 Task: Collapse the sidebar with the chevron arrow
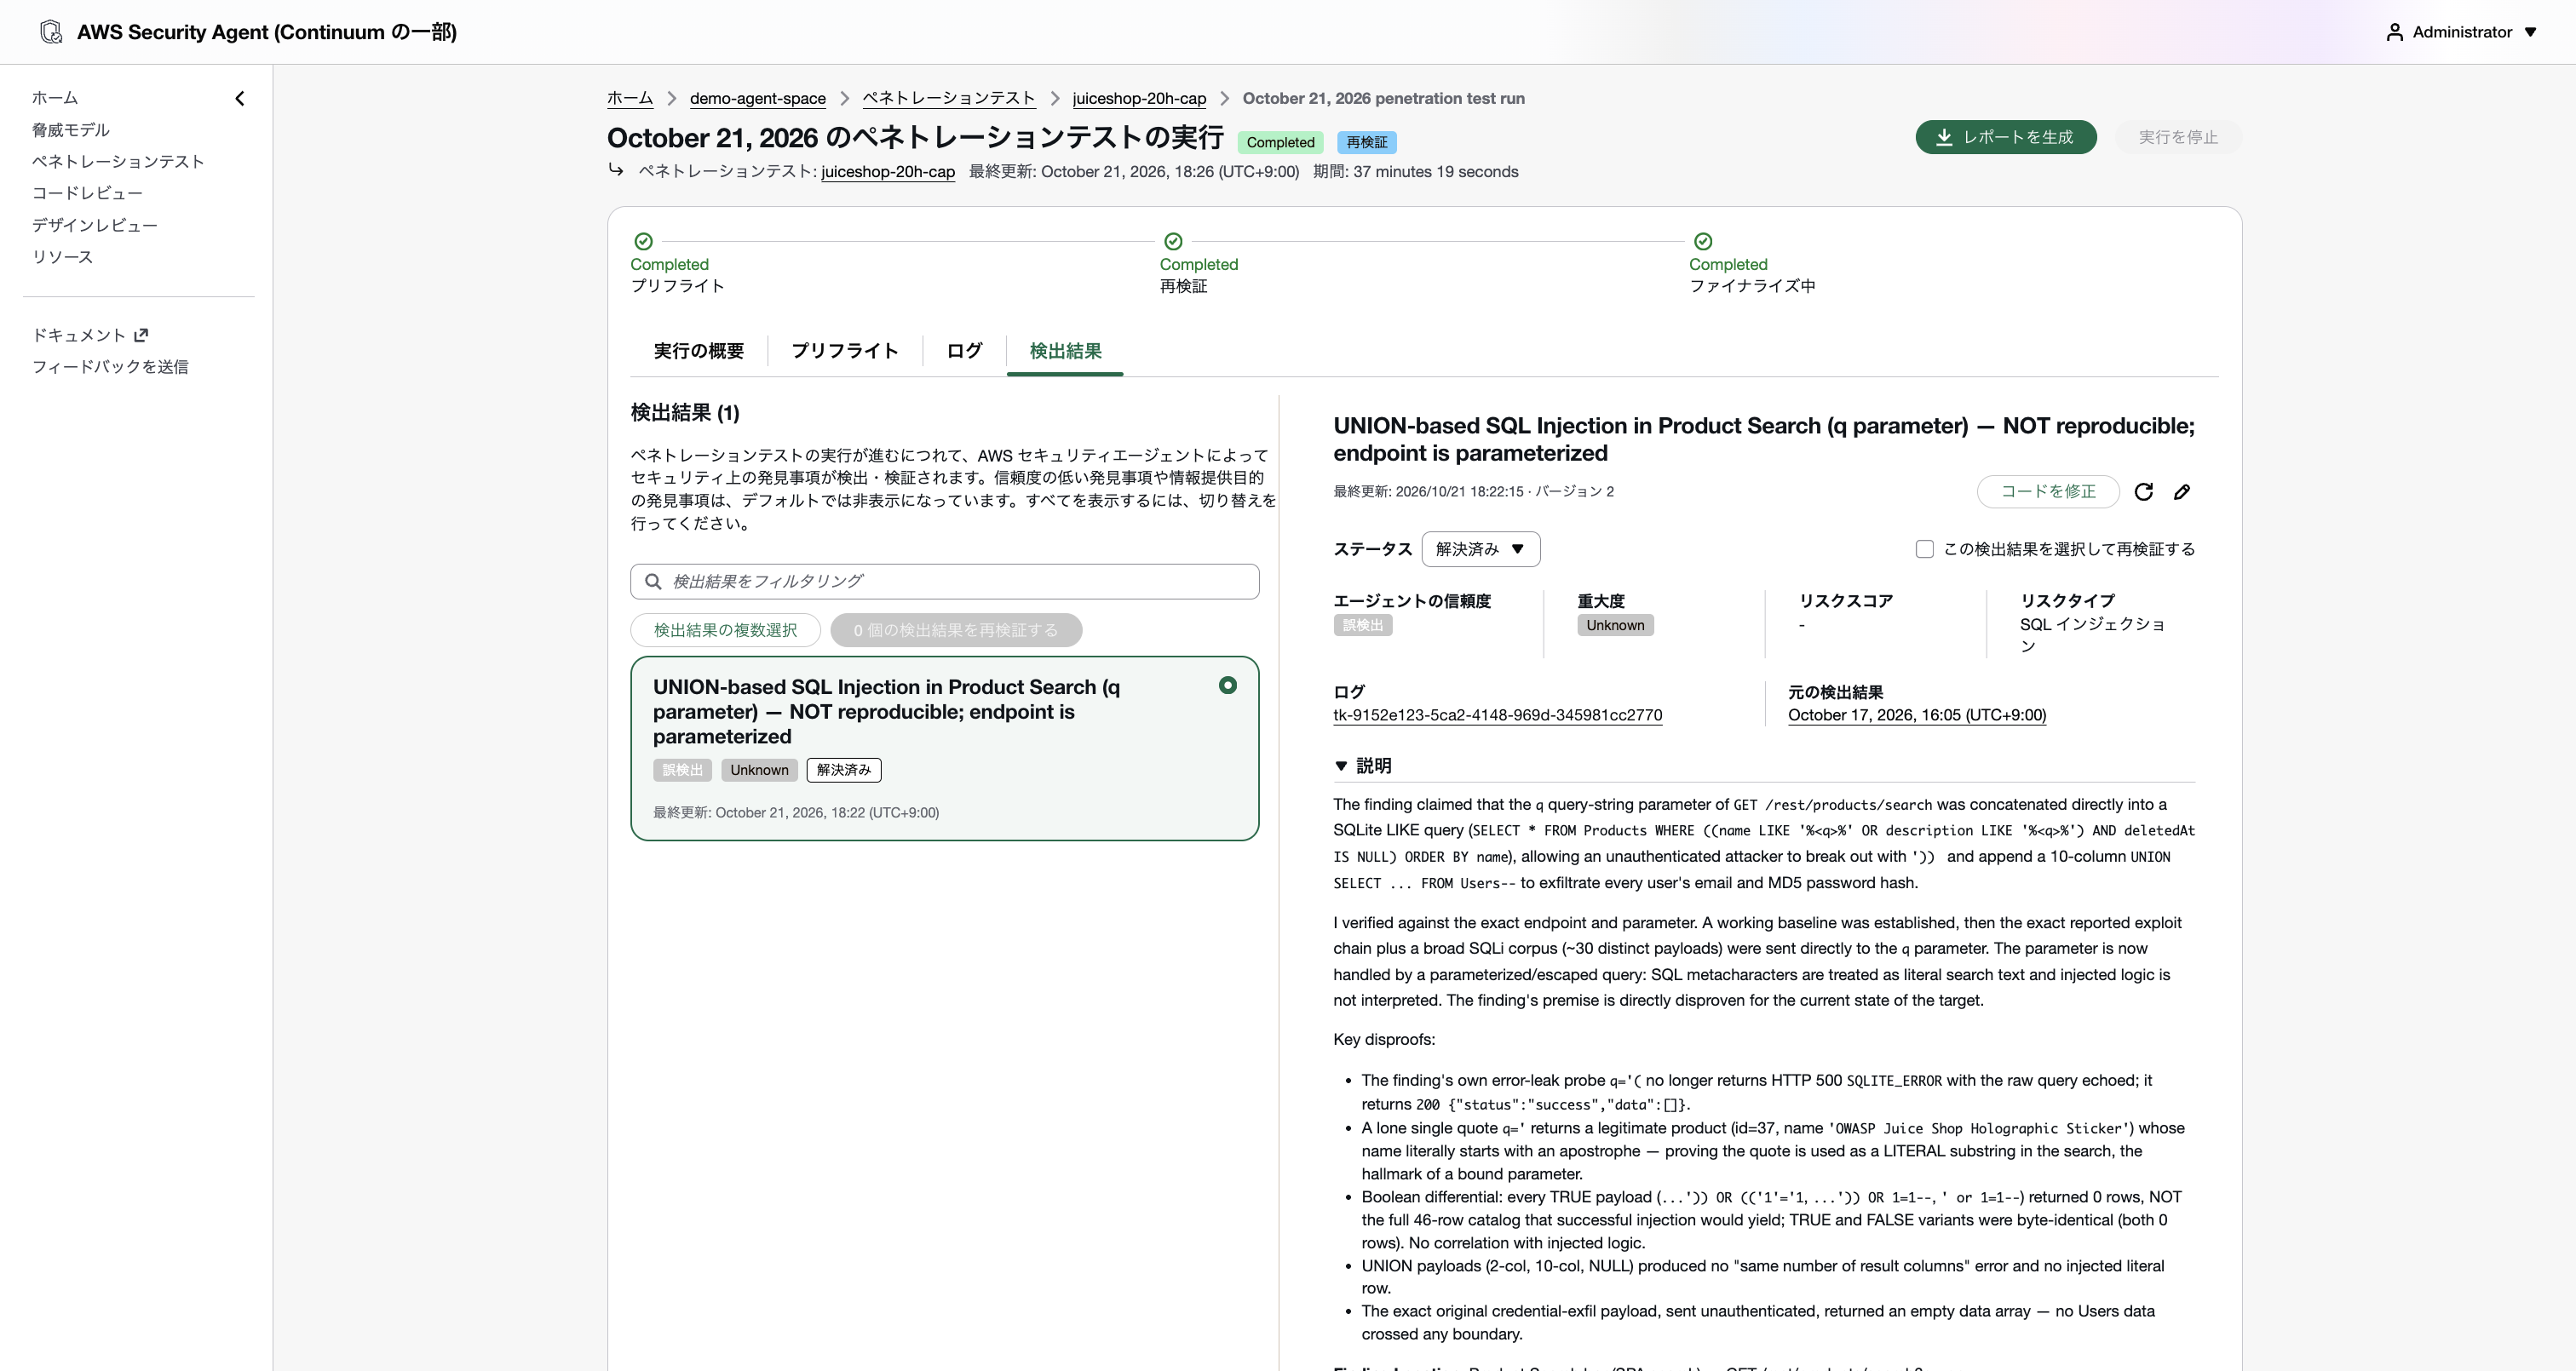240,98
